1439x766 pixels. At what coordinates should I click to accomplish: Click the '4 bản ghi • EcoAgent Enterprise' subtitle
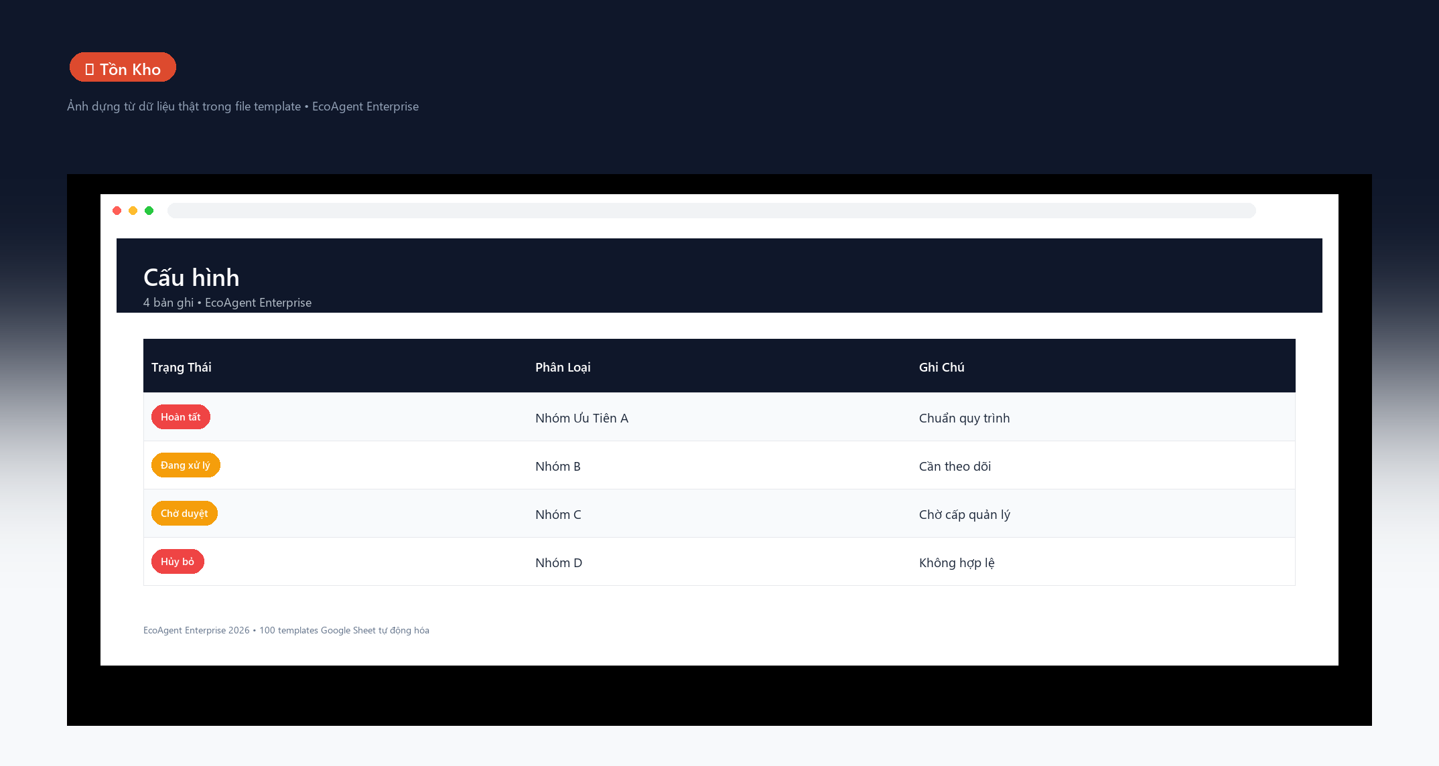pyautogui.click(x=227, y=303)
